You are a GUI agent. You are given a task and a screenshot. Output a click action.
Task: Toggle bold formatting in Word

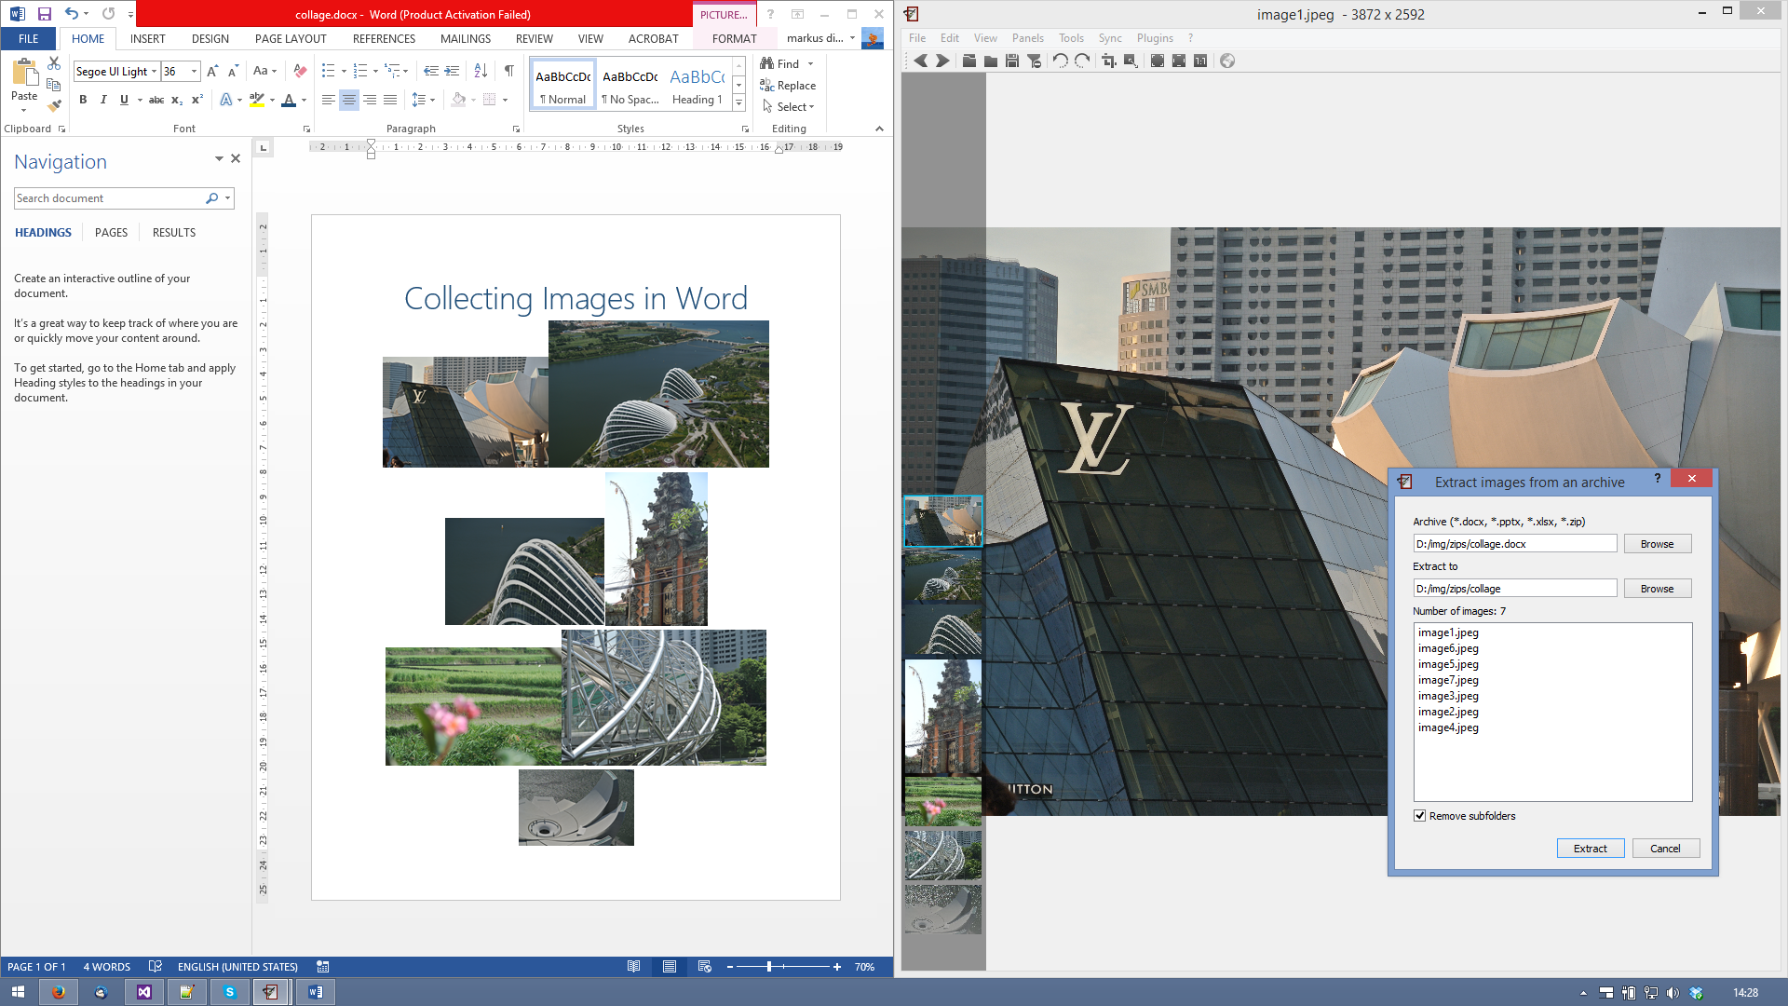coord(83,100)
